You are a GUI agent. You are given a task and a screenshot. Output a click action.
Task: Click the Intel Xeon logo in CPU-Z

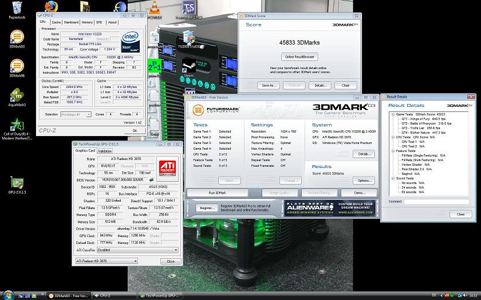[131, 42]
